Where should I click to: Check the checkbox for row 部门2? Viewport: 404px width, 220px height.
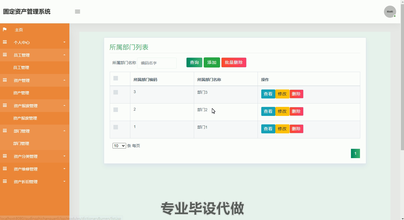coord(116,110)
